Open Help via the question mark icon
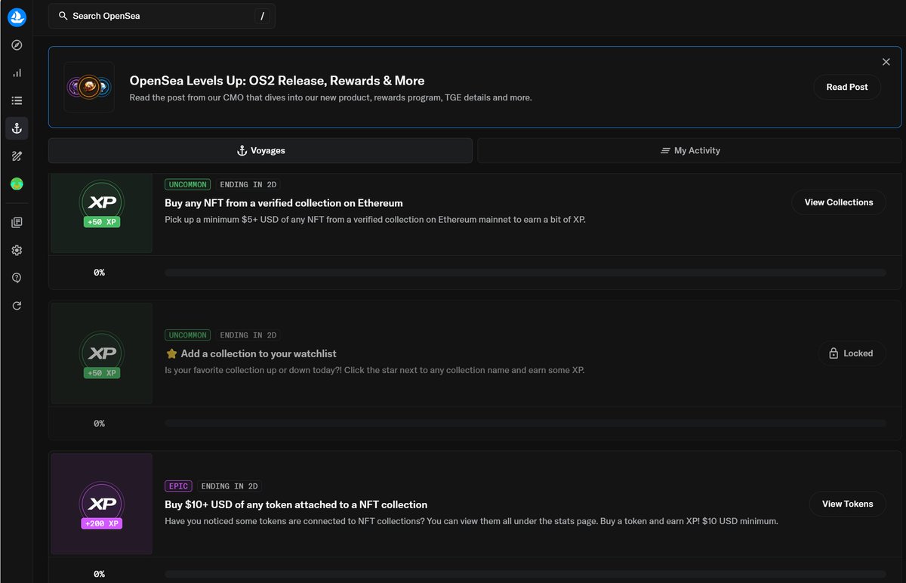This screenshot has height=583, width=906. [17, 278]
